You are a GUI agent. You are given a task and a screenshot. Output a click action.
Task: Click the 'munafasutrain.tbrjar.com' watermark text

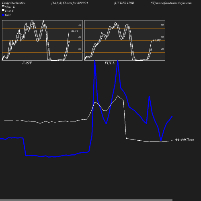pos(174,3)
